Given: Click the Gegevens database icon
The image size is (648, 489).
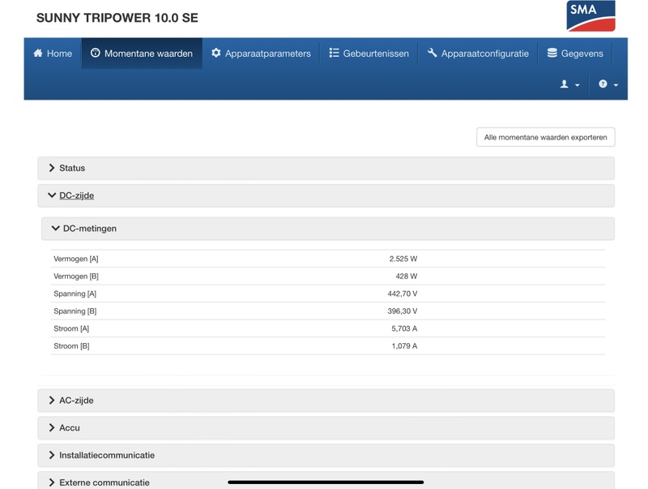Looking at the screenshot, I should point(552,53).
